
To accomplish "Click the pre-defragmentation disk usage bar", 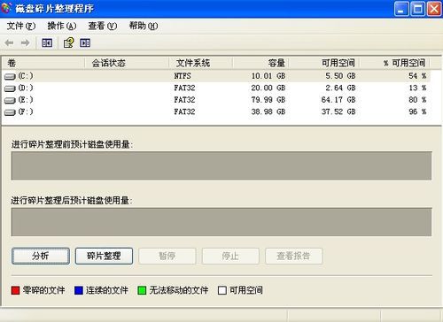I will tap(221, 165).
